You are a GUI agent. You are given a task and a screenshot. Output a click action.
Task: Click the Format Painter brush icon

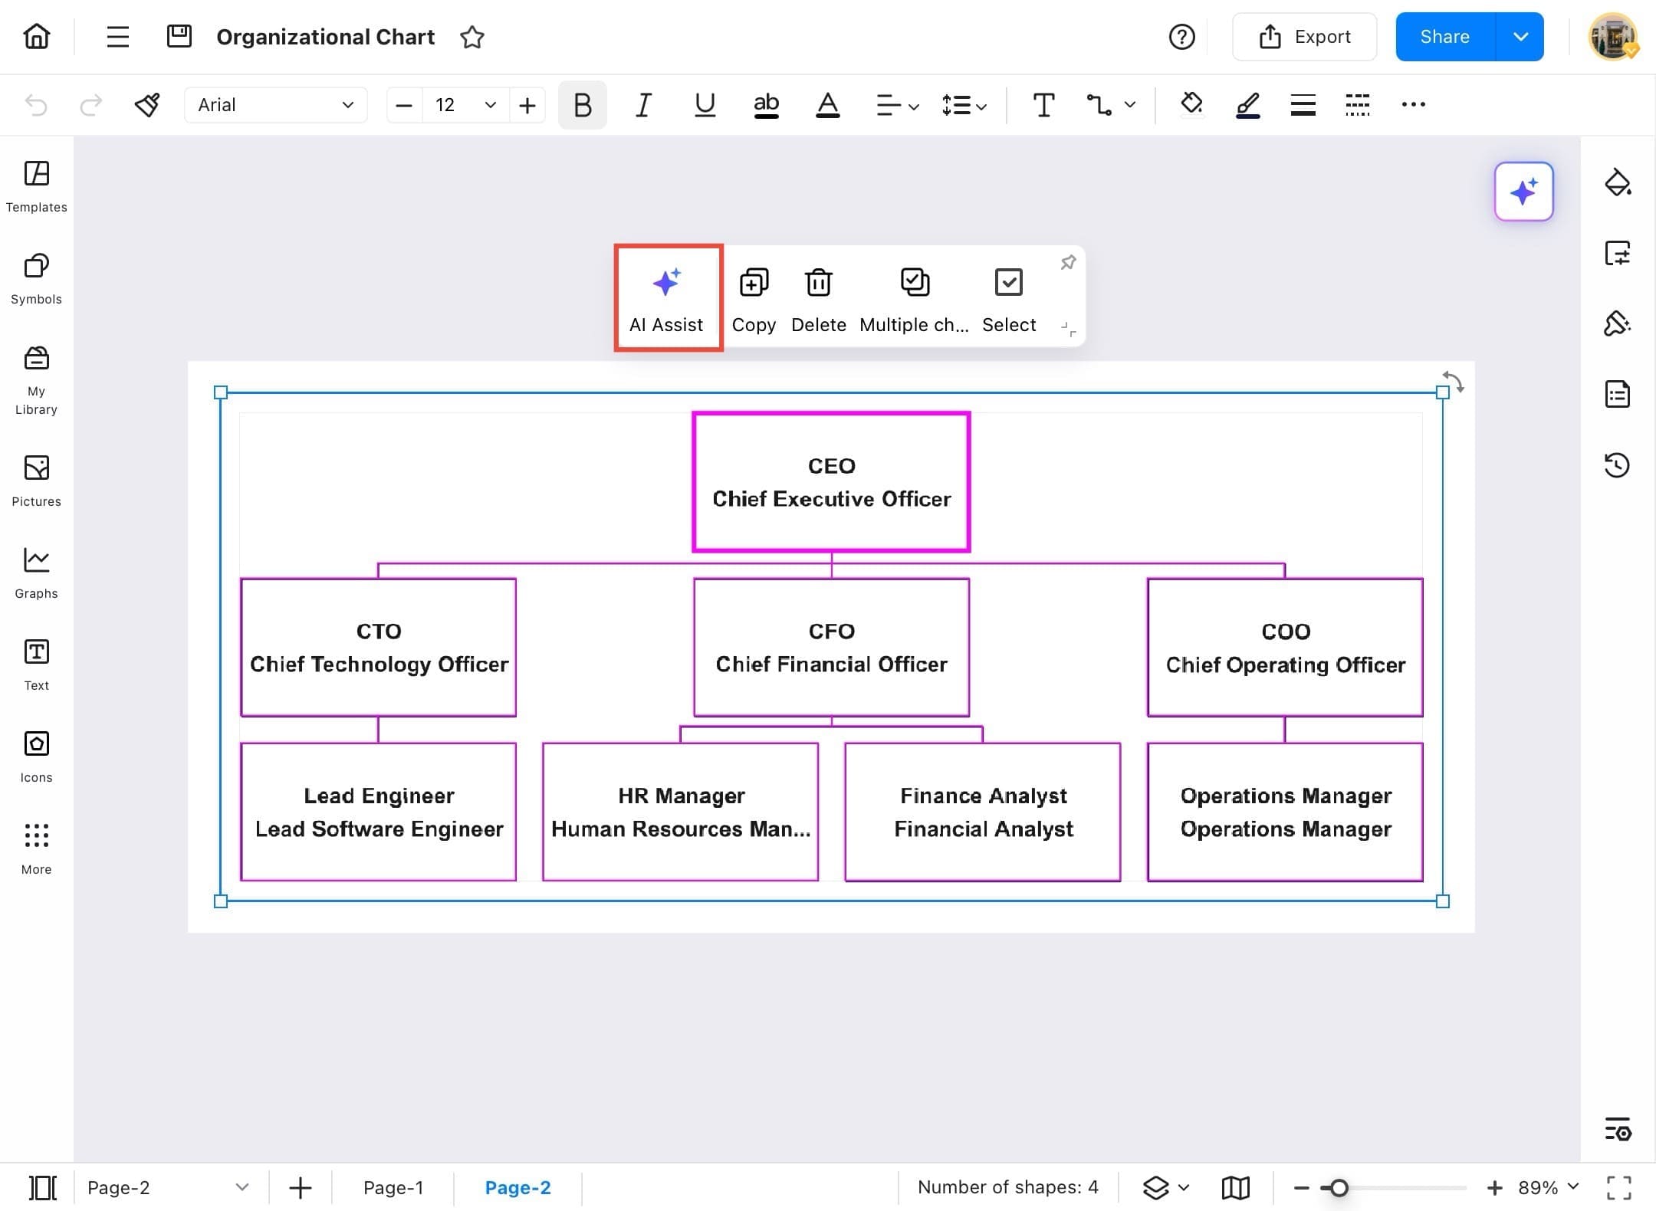coord(147,105)
